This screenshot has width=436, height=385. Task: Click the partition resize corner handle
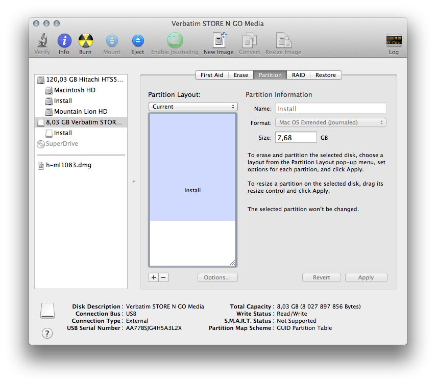tap(232, 263)
